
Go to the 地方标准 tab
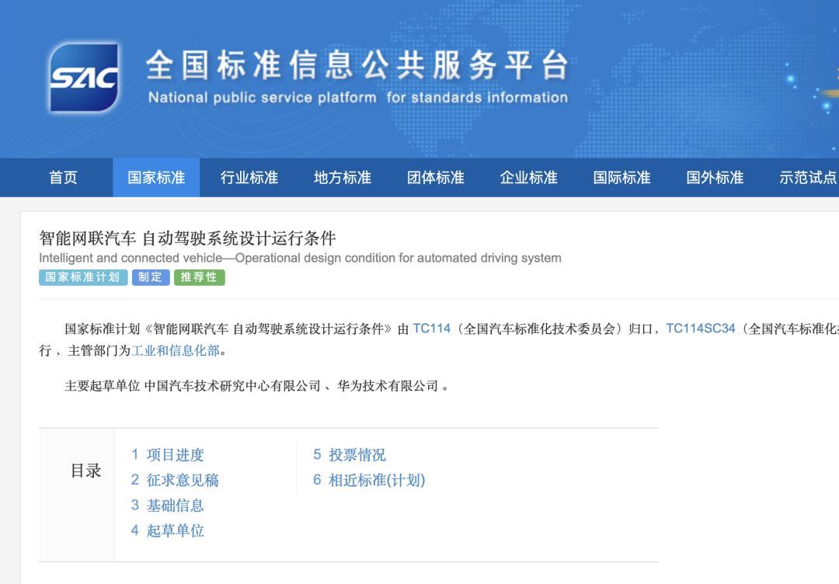(343, 178)
